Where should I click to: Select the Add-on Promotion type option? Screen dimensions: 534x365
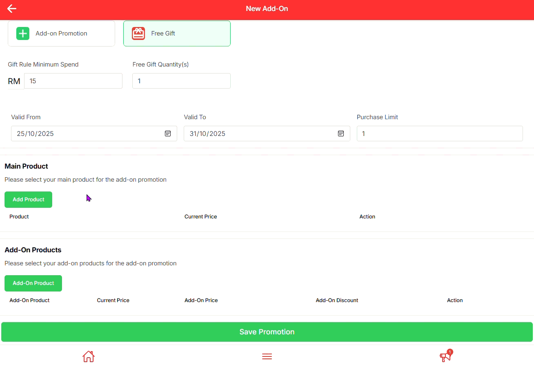(61, 33)
